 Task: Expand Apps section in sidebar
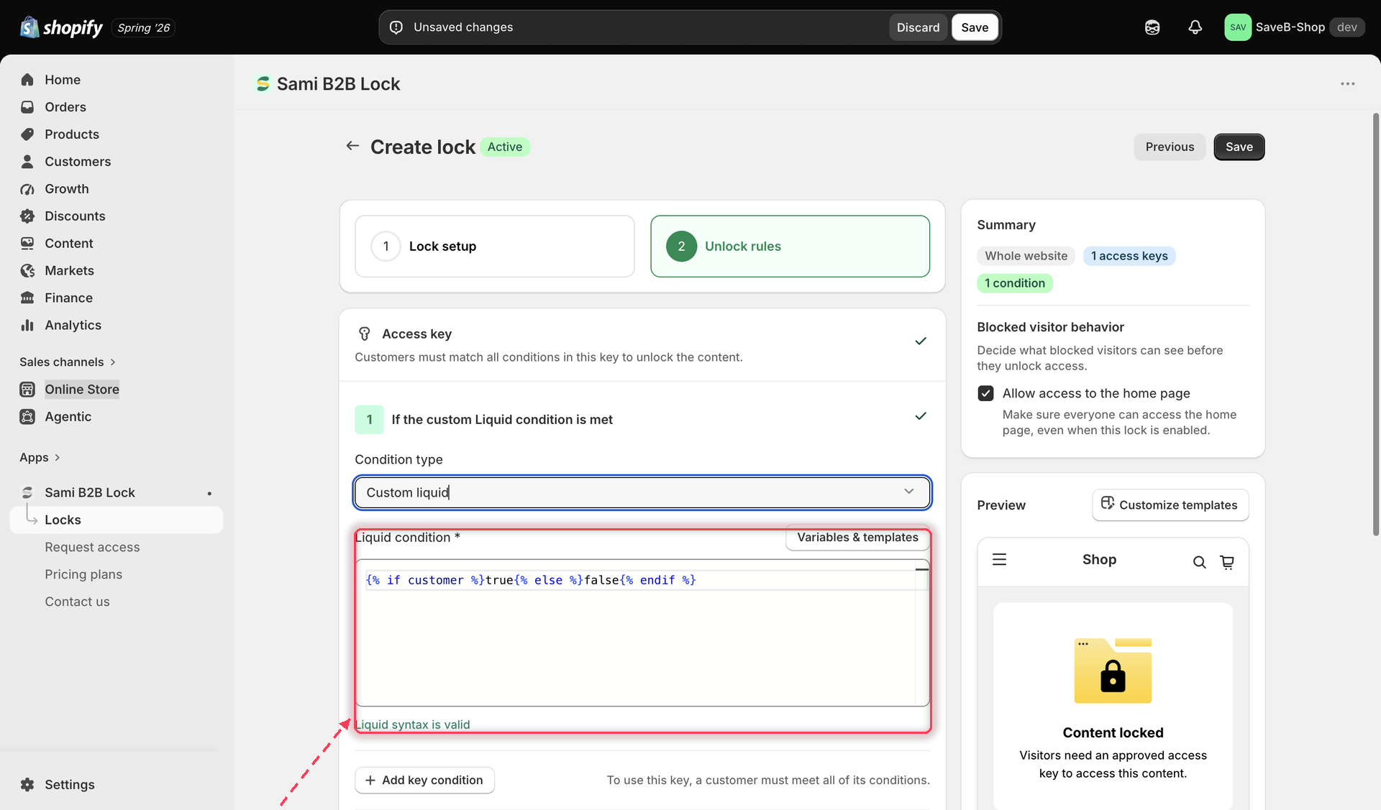click(40, 457)
